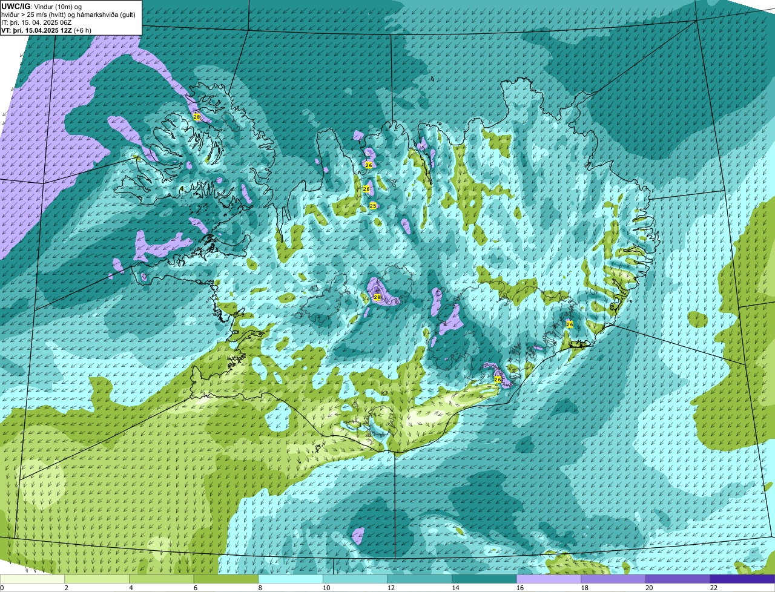Click the 28 gust marker in the Westfjords

pos(197,117)
